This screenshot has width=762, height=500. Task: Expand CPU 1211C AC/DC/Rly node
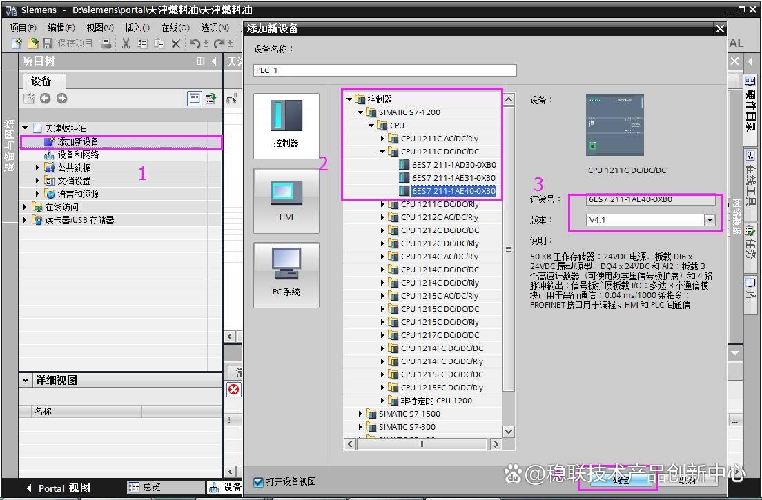(x=382, y=139)
